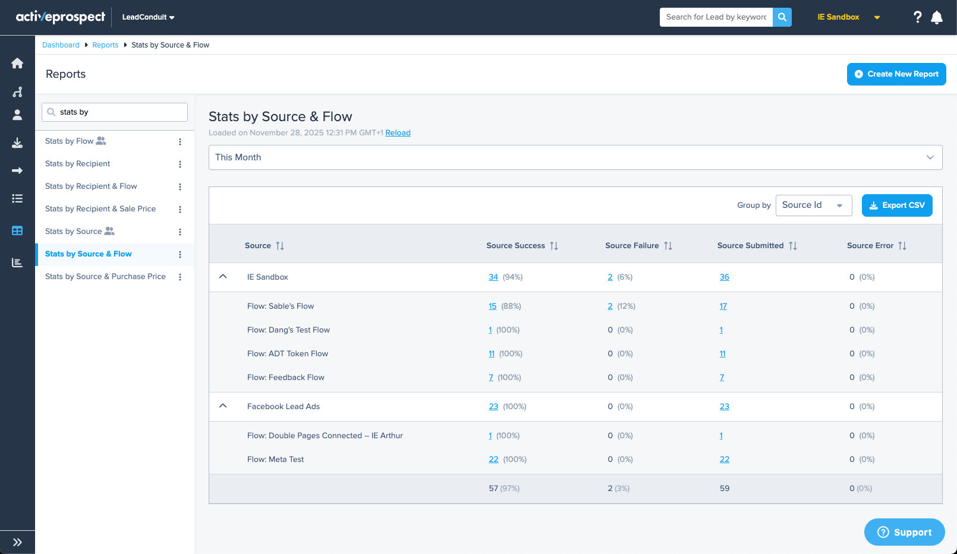This screenshot has height=554, width=957.
Task: Open the help question mark icon
Action: point(918,17)
